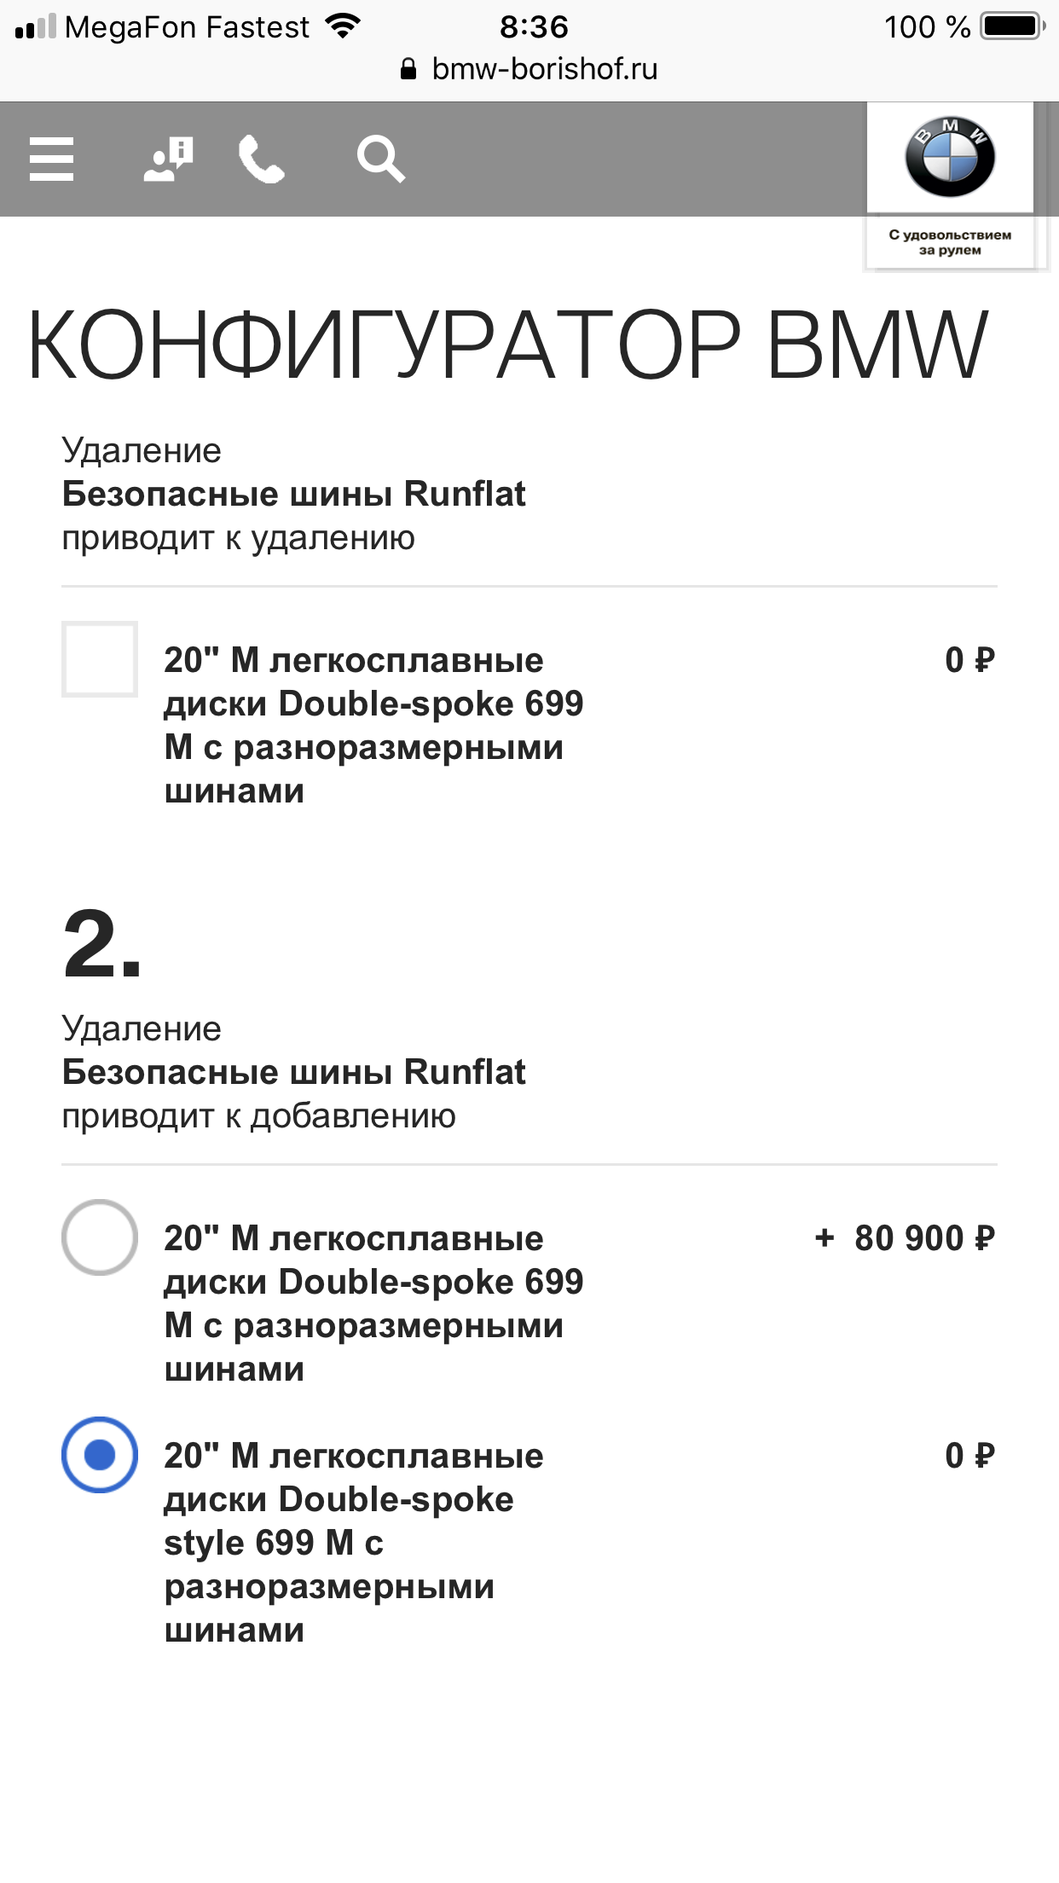
Task: Tap the contact consultant icon
Action: pyautogui.click(x=168, y=159)
